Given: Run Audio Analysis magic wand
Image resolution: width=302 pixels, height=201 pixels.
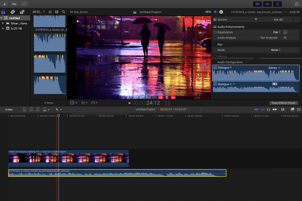Looking at the screenshot, I should point(285,38).
